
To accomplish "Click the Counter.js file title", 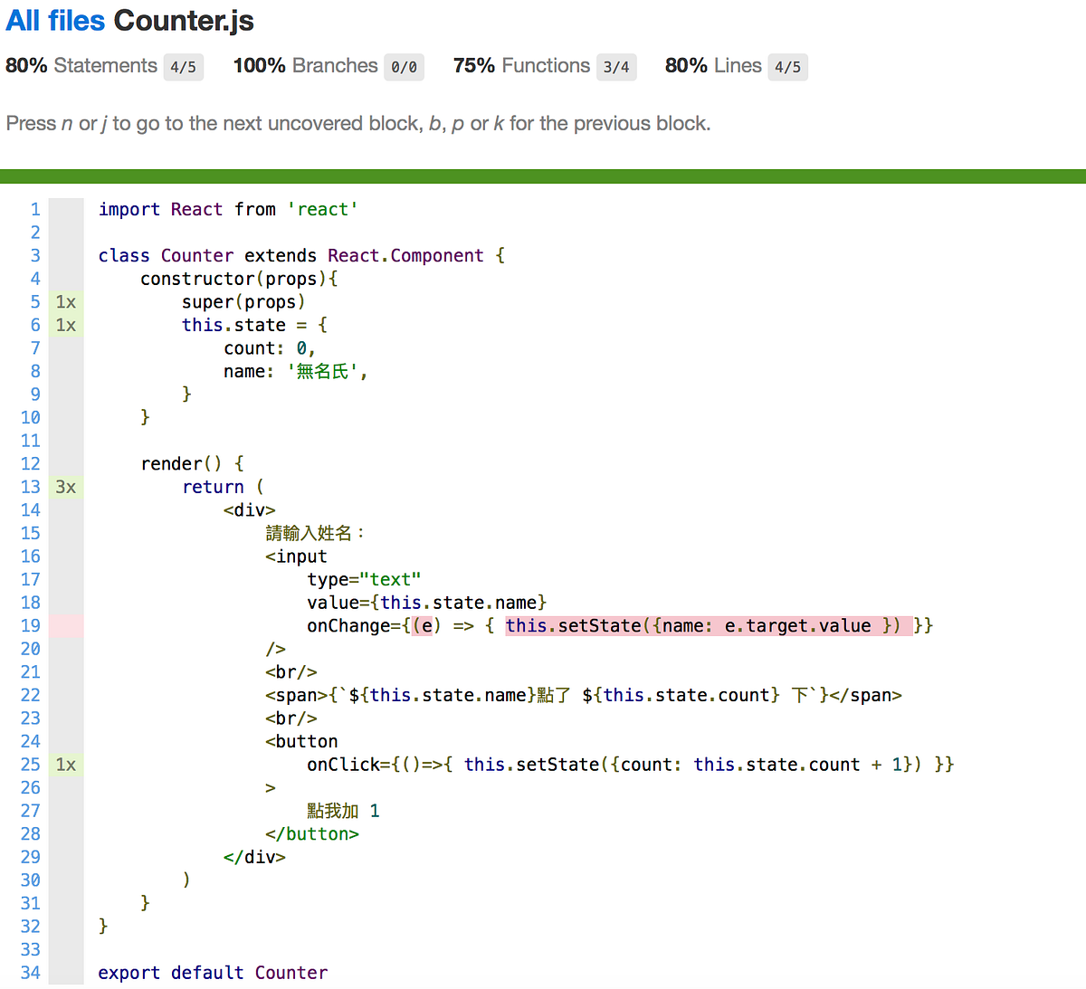I will tap(182, 20).
